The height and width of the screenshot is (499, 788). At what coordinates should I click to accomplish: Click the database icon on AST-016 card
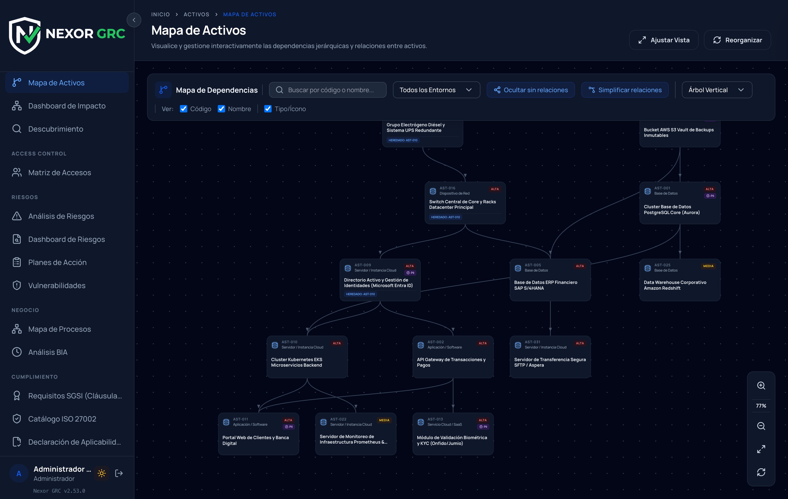433,191
